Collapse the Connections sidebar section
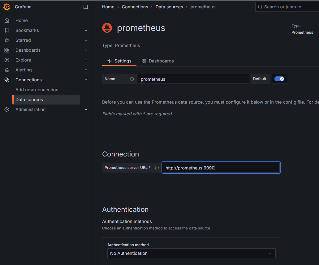Viewport: 319px width, 265px height. pyautogui.click(x=86, y=80)
